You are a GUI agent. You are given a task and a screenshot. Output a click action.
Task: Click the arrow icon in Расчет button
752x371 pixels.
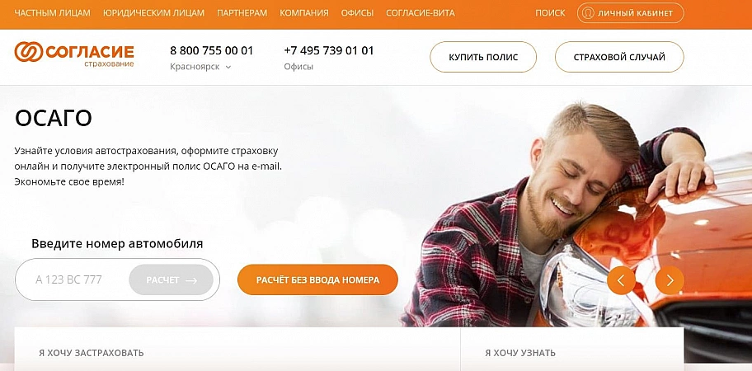click(191, 280)
